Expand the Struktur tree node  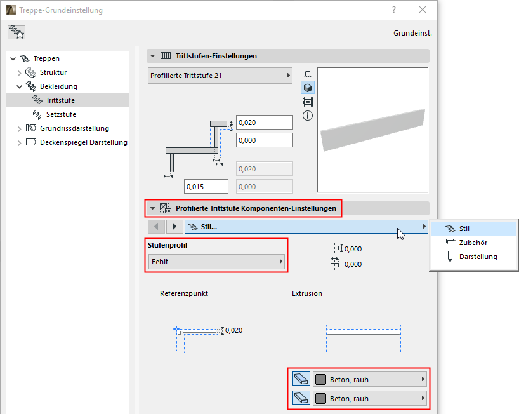tap(19, 73)
